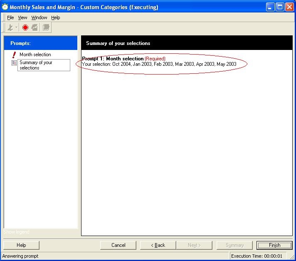
Task: Open the Help menu
Action: pos(56,17)
